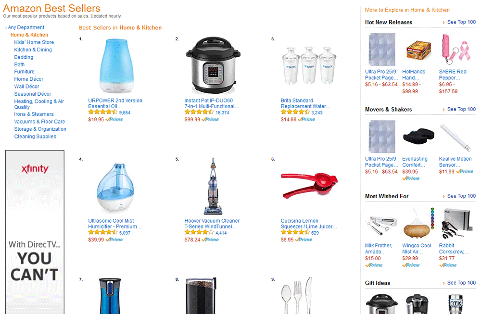The image size is (481, 314).
Task: View the Brita replacement filters picture
Action: 309,65
